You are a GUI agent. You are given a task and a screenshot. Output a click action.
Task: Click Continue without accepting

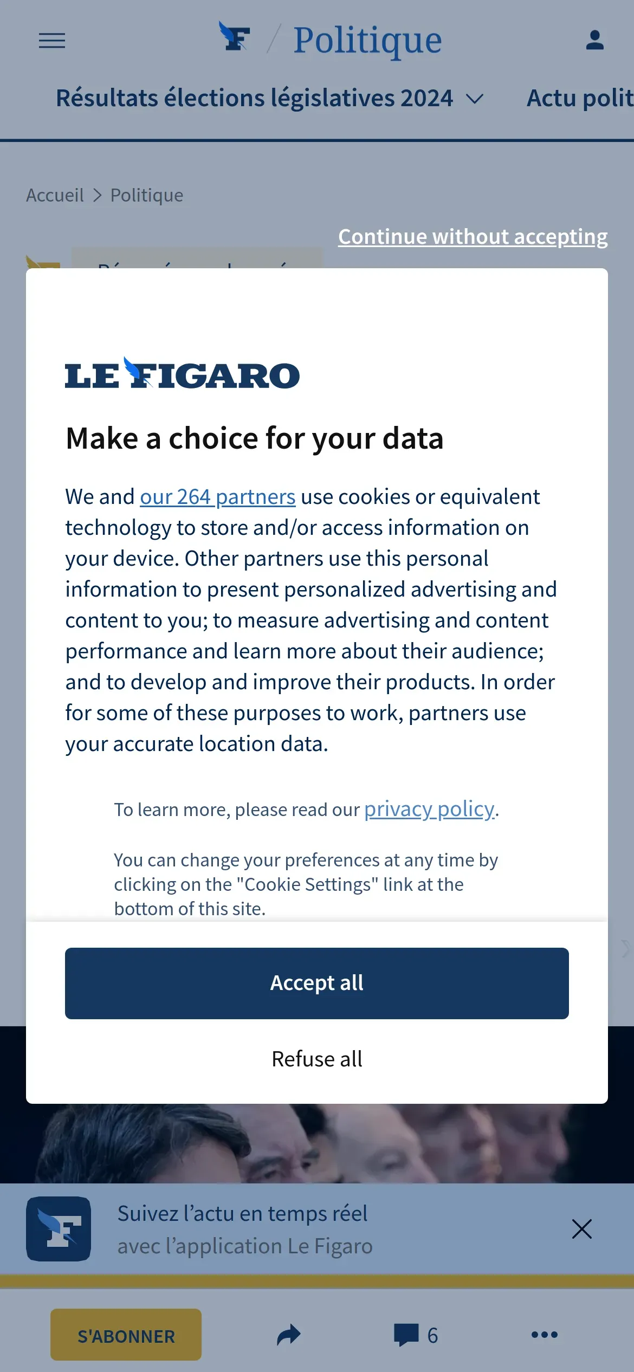click(473, 237)
